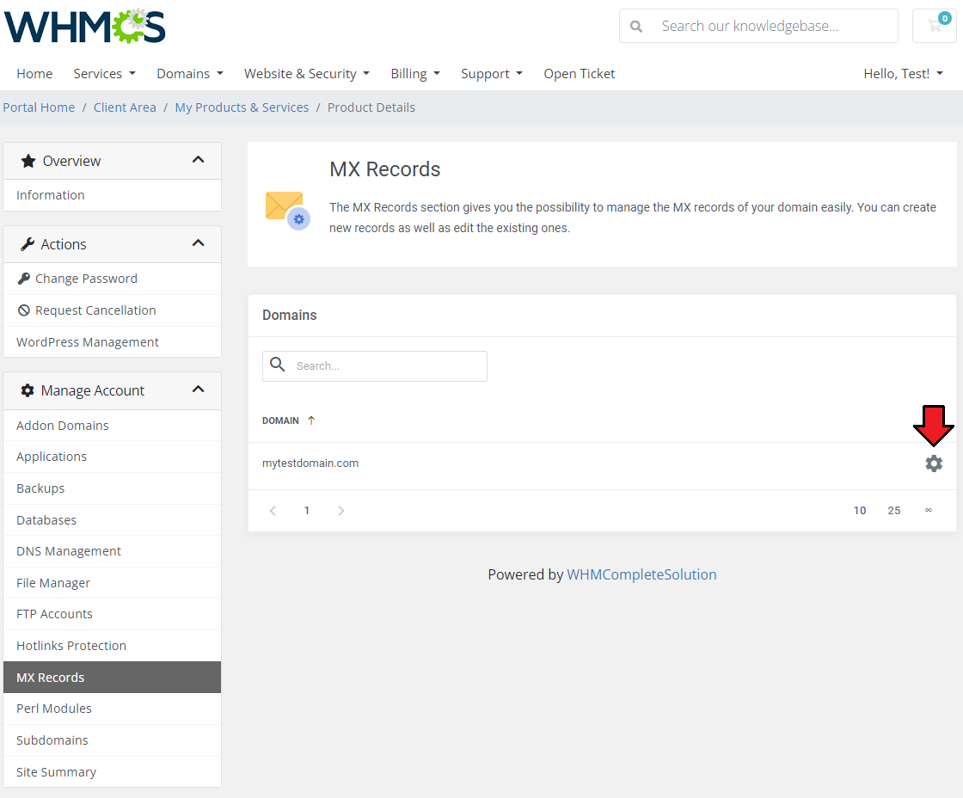Click My Products & Services breadcrumb
The width and height of the screenshot is (963, 798).
click(x=242, y=107)
